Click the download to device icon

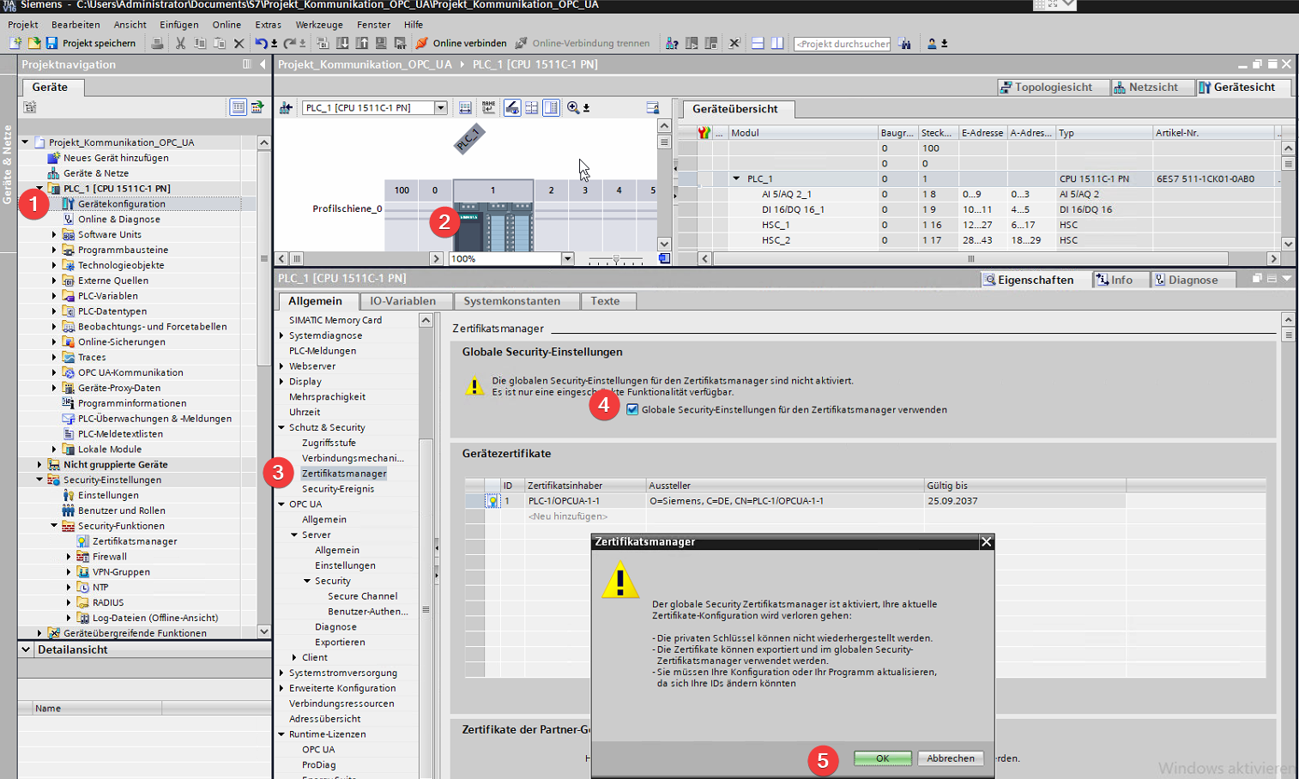[x=342, y=43]
